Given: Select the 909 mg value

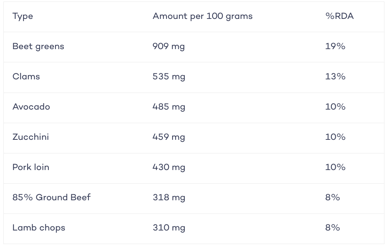Looking at the screenshot, I should coord(168,47).
